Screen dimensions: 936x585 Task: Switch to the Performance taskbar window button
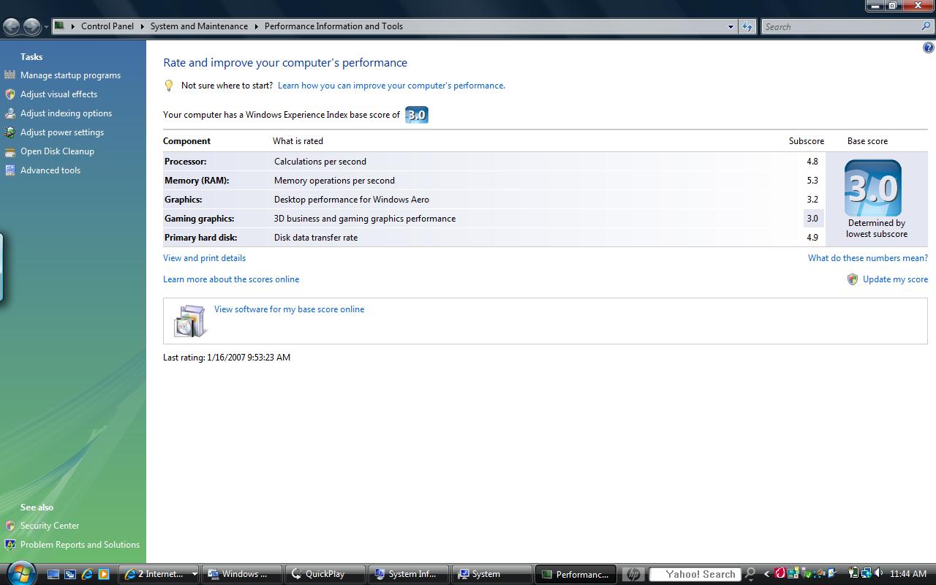coord(576,574)
